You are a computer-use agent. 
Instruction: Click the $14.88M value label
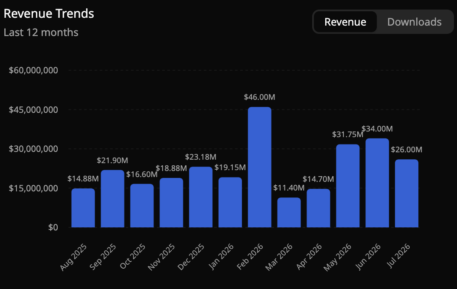point(83,178)
